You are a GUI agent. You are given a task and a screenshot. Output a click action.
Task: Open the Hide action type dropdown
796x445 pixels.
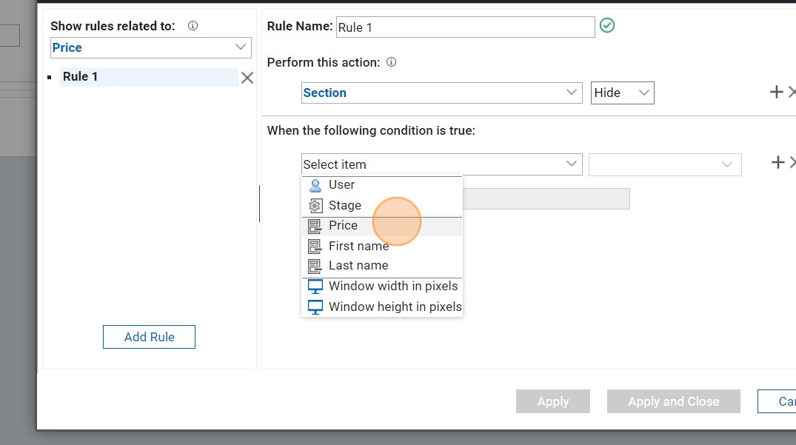(622, 93)
